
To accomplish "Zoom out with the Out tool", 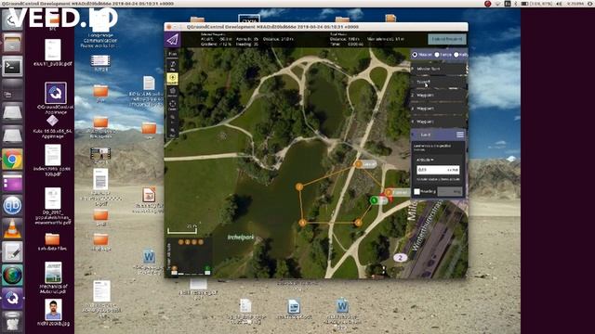I will tap(172, 132).
